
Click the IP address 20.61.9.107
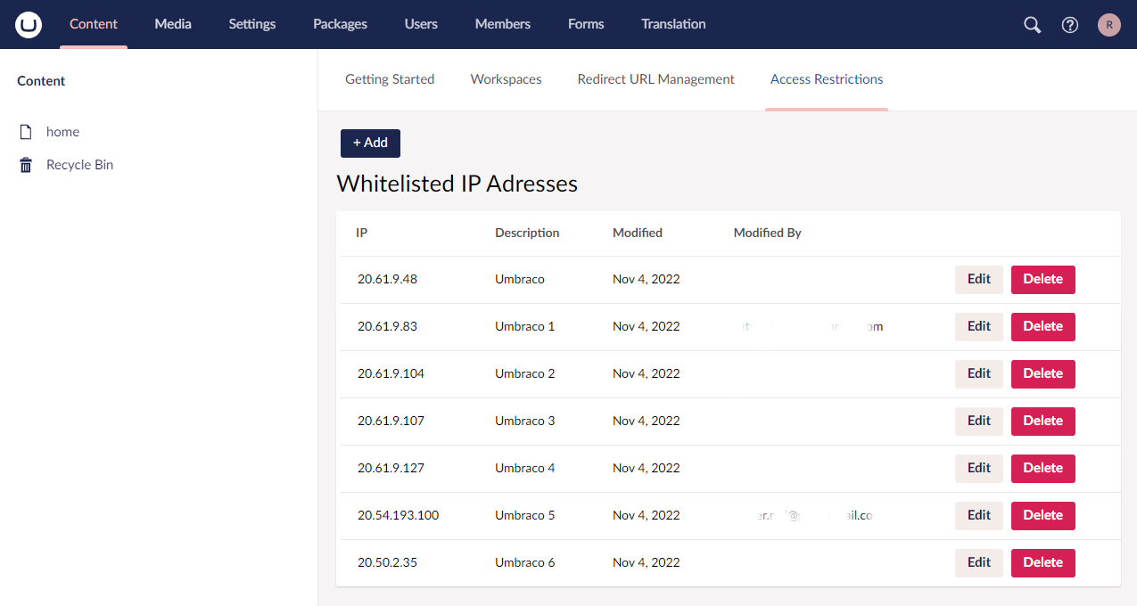point(391,421)
